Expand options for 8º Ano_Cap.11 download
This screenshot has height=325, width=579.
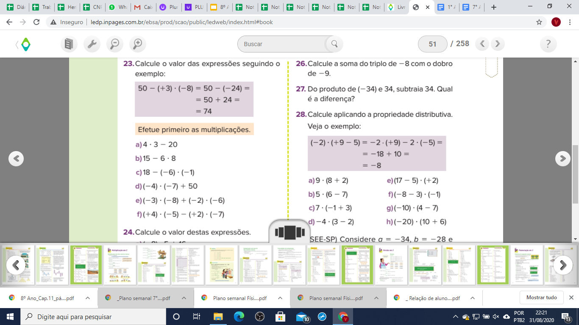click(88, 298)
